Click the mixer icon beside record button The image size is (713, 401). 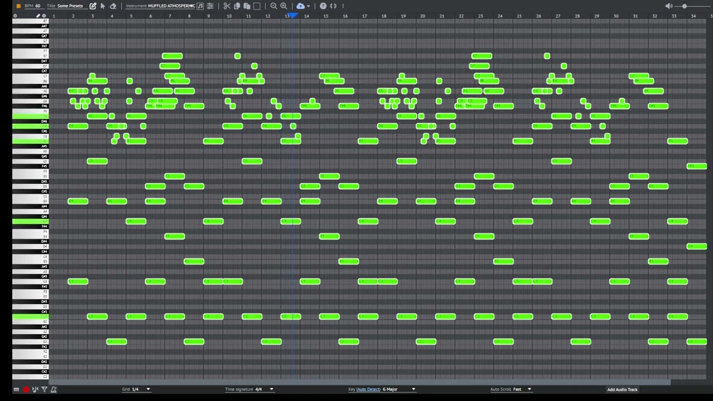click(35, 389)
